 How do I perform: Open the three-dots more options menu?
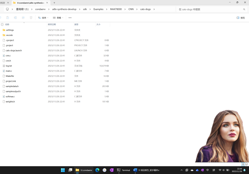tap(70, 18)
